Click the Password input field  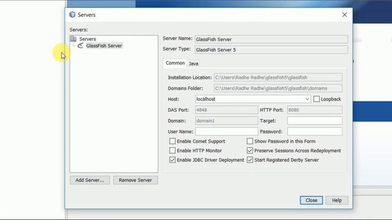point(315,131)
